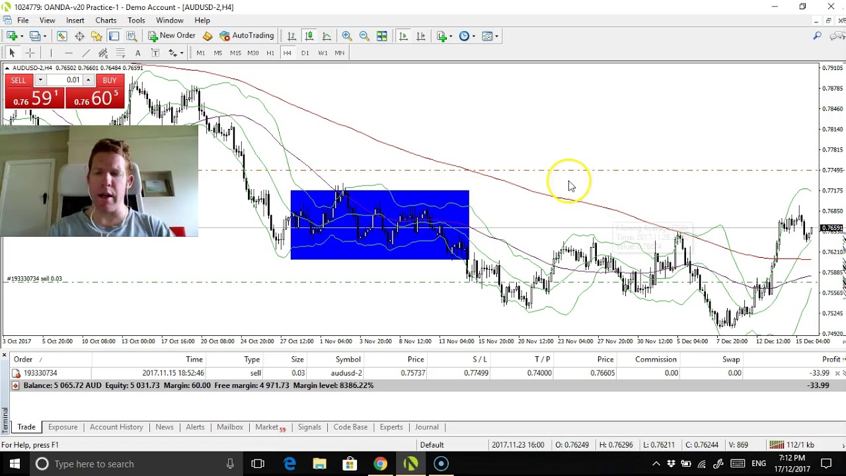The image size is (846, 476).
Task: Toggle the Market Watch panel
Action: [x=61, y=36]
